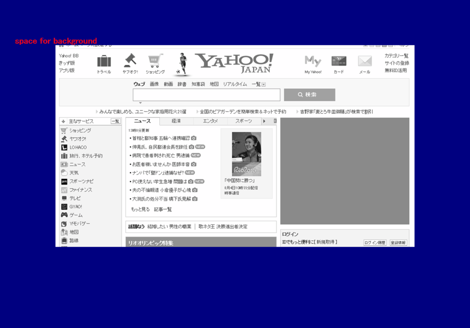Read headline 病院で患者刺され死亡 男逮捕
This screenshot has height=328, width=470.
pos(161,156)
